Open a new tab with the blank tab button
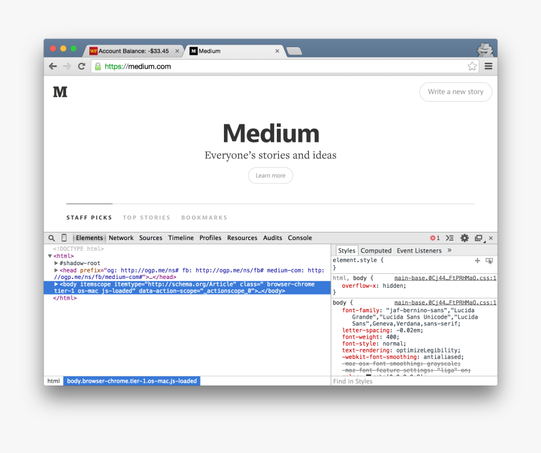This screenshot has width=541, height=453. pos(294,51)
